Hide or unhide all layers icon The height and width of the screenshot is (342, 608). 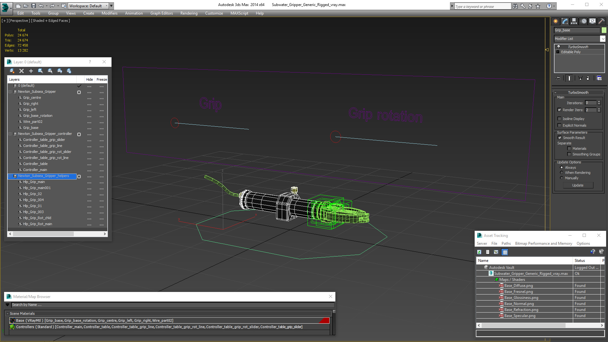tap(60, 71)
